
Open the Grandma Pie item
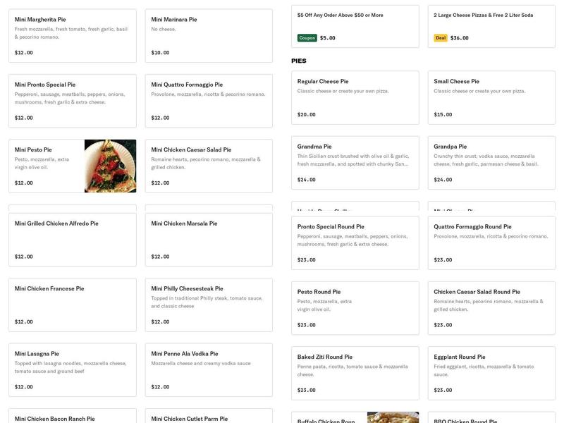(355, 163)
